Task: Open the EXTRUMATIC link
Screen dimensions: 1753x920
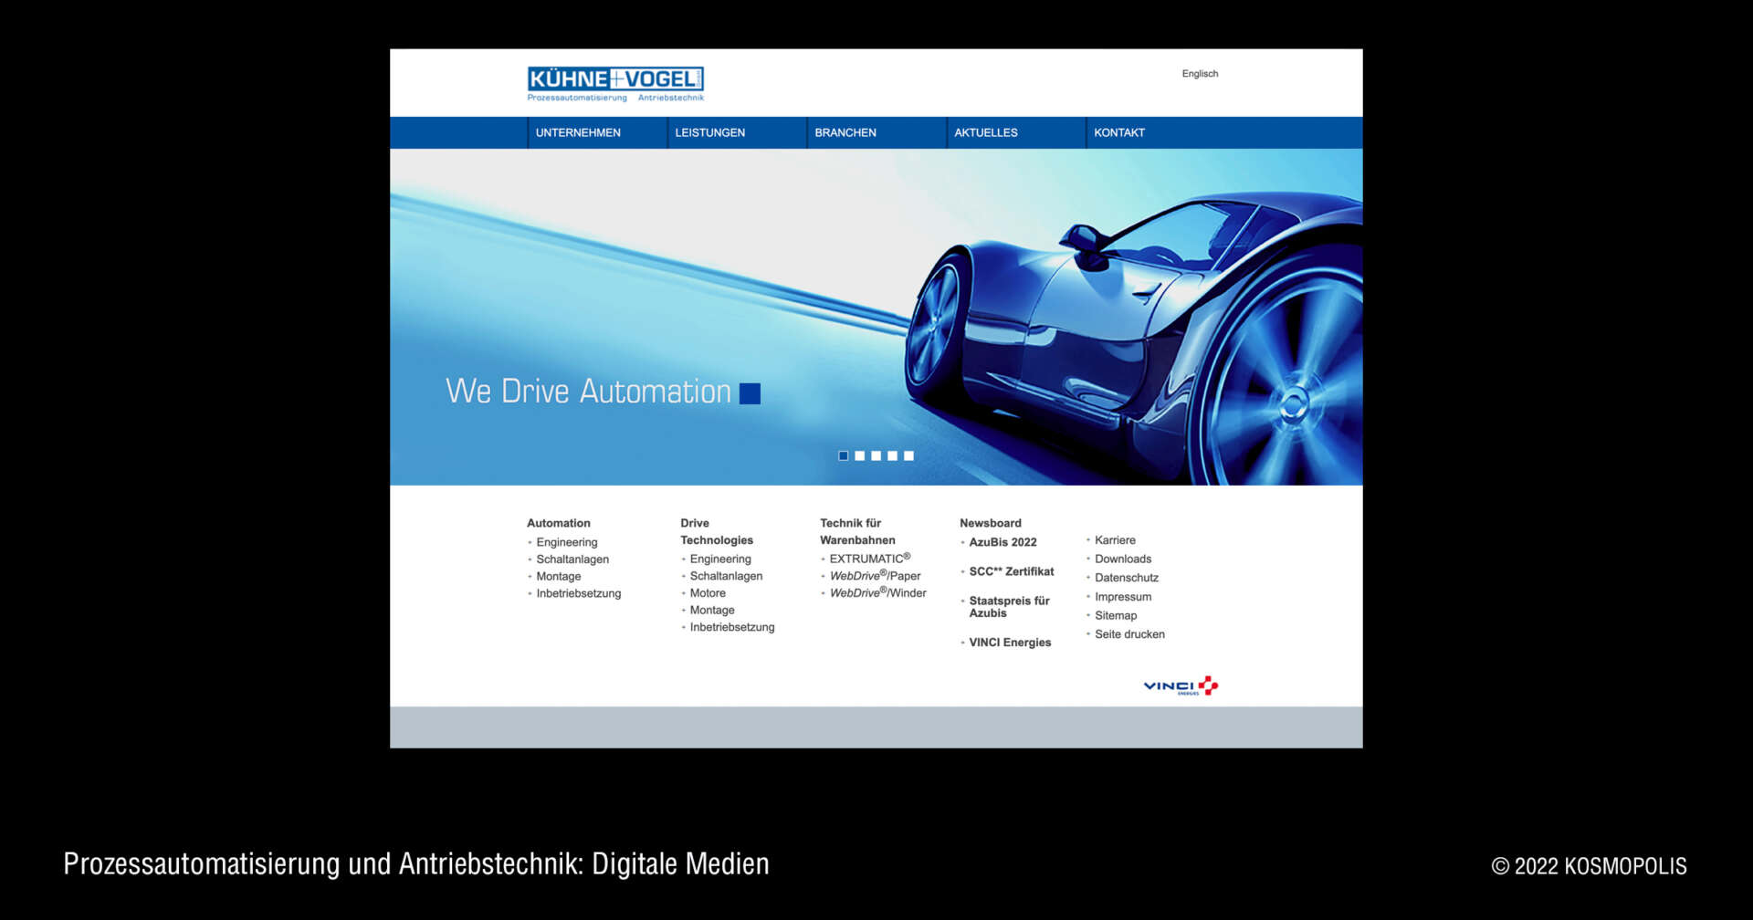Action: 867,559
